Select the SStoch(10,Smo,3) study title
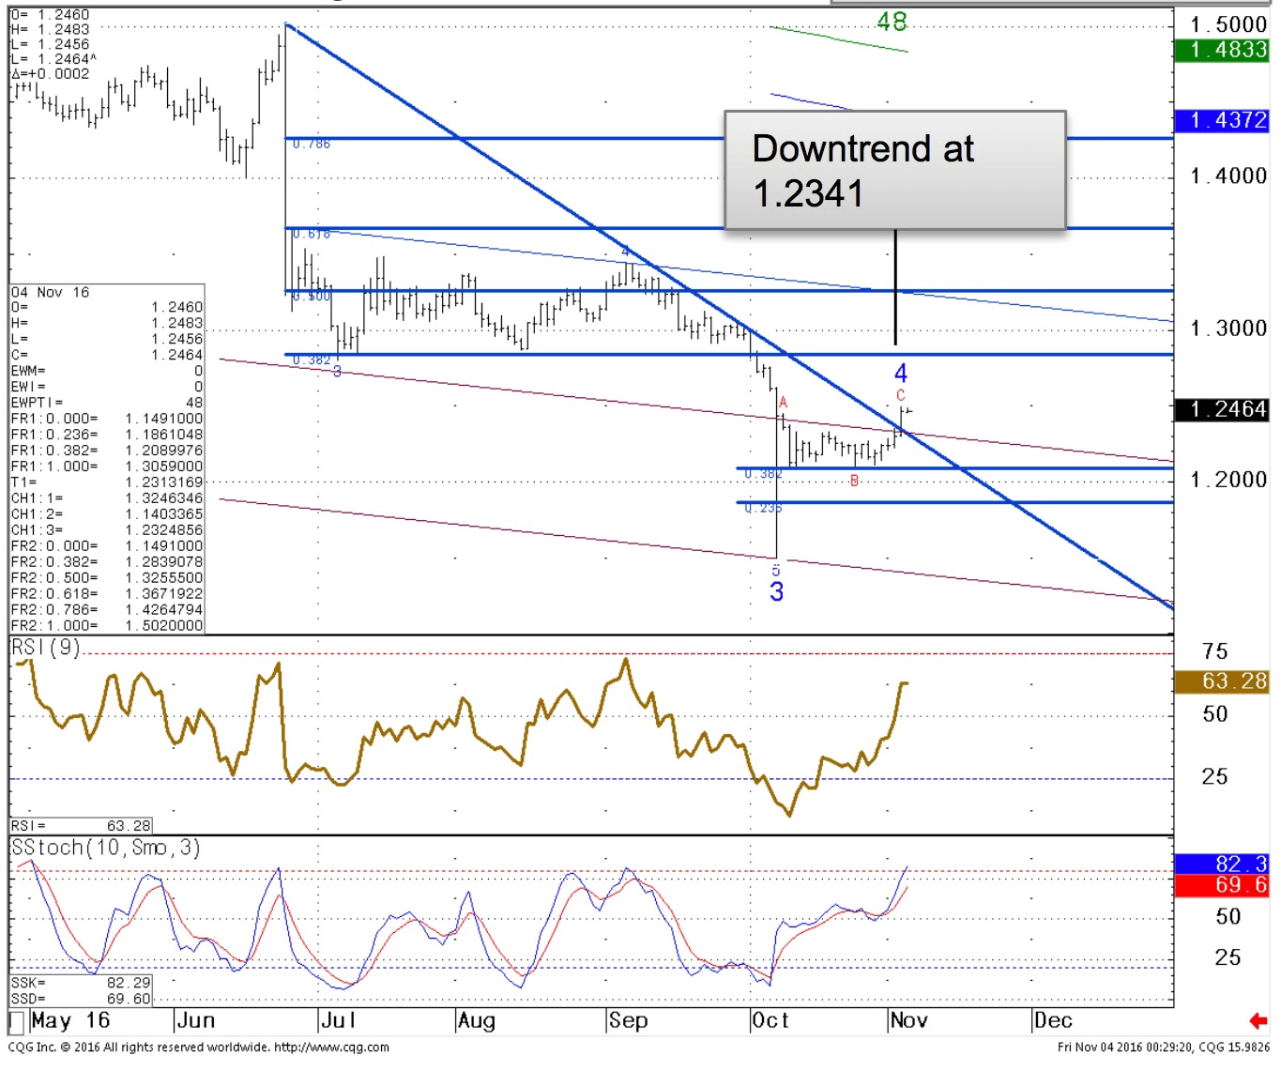 [x=105, y=848]
